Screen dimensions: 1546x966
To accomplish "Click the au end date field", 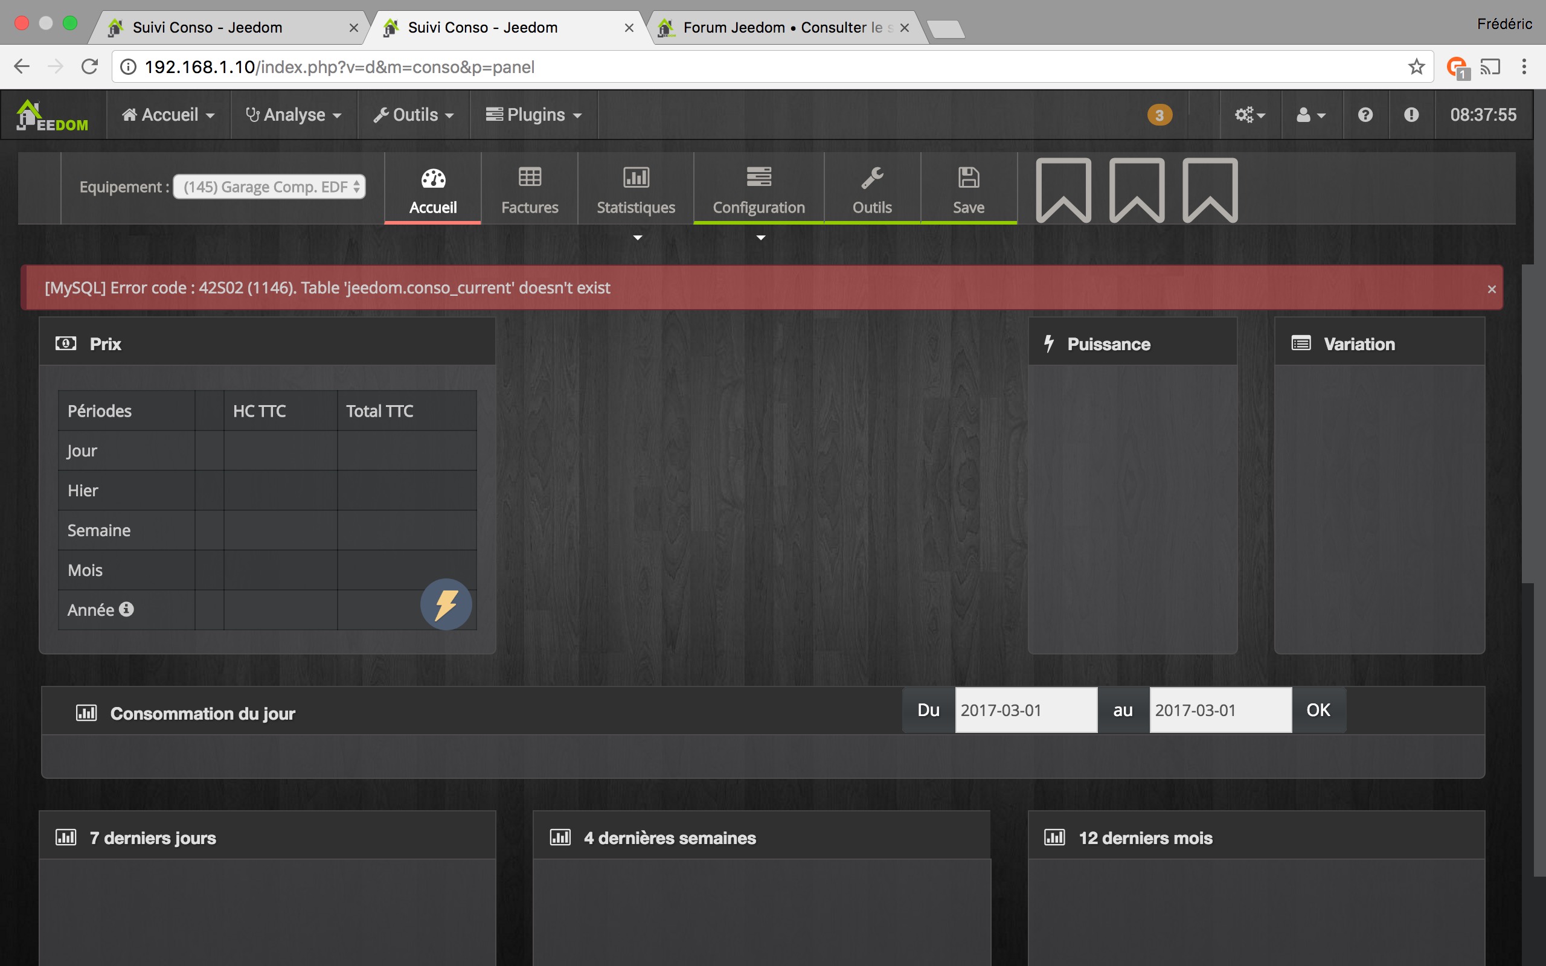I will coord(1221,711).
